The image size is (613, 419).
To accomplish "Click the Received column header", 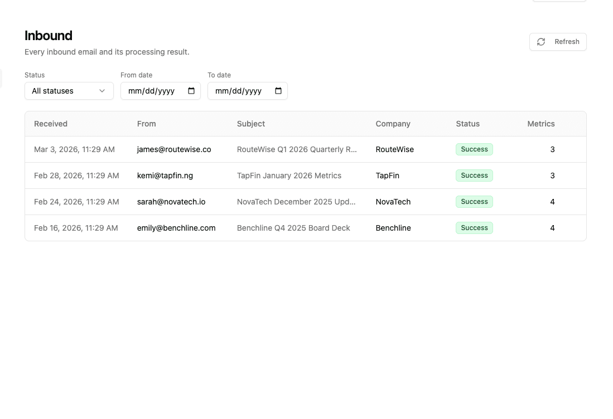I will [x=51, y=124].
